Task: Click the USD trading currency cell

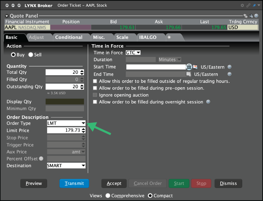Action: (243, 27)
